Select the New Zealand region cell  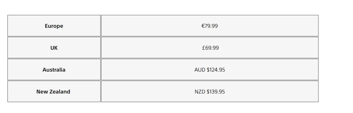coord(53,92)
